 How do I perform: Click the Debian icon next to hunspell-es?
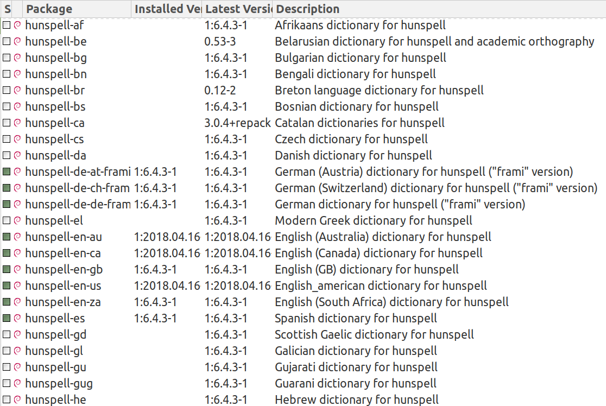tap(17, 318)
